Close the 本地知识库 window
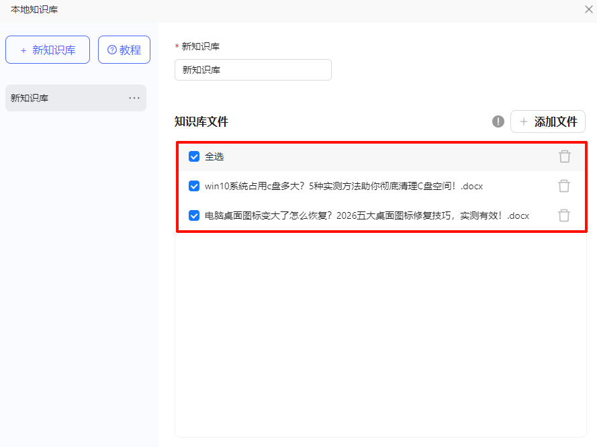This screenshot has width=597, height=447. [588, 9]
